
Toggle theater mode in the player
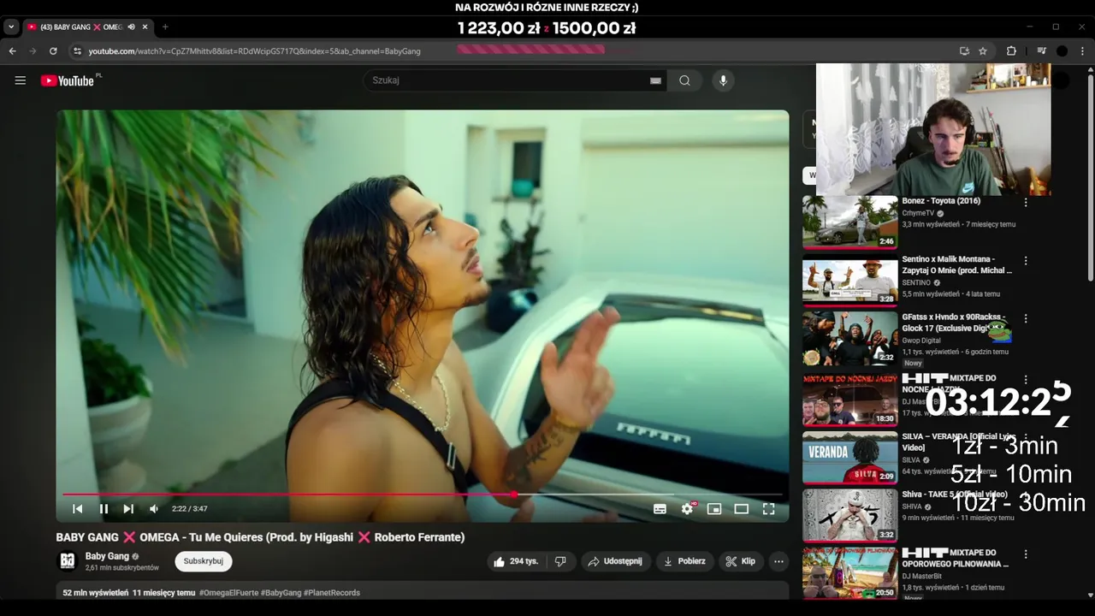coord(742,509)
